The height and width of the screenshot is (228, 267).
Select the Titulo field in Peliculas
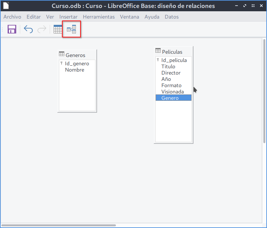168,67
